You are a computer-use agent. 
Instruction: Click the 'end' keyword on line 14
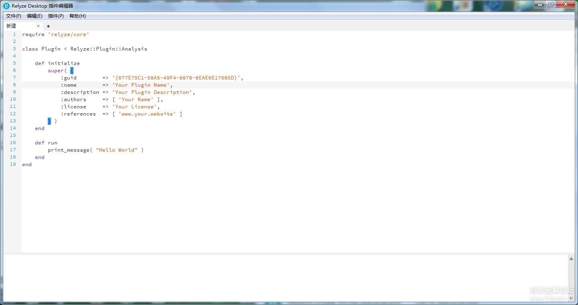pyautogui.click(x=40, y=128)
